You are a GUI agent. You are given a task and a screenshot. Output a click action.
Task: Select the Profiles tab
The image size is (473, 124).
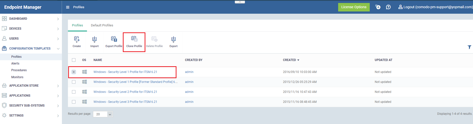(77, 25)
